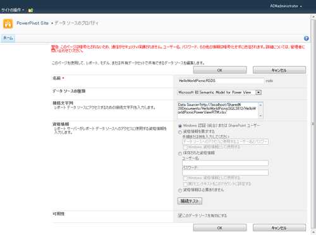Click the .rsds extension text
Screen dimensions: 316x235
click(x=269, y=81)
